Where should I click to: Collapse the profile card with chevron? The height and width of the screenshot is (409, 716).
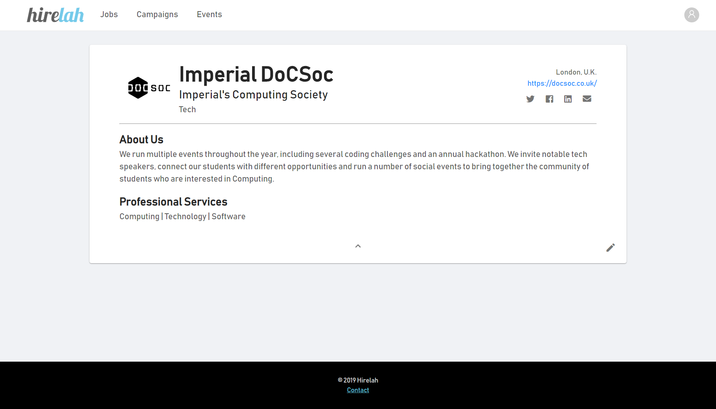click(x=358, y=246)
